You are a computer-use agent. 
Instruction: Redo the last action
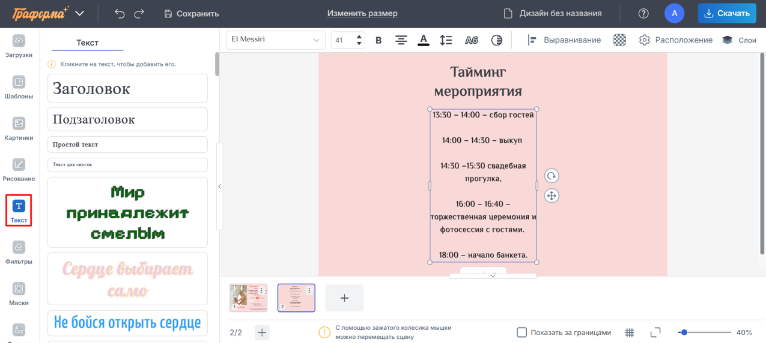tap(139, 13)
